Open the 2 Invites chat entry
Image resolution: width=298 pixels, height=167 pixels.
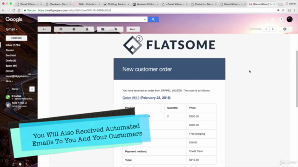tap(20, 97)
